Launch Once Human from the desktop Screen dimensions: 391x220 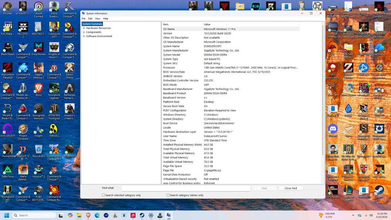click(x=38, y=49)
